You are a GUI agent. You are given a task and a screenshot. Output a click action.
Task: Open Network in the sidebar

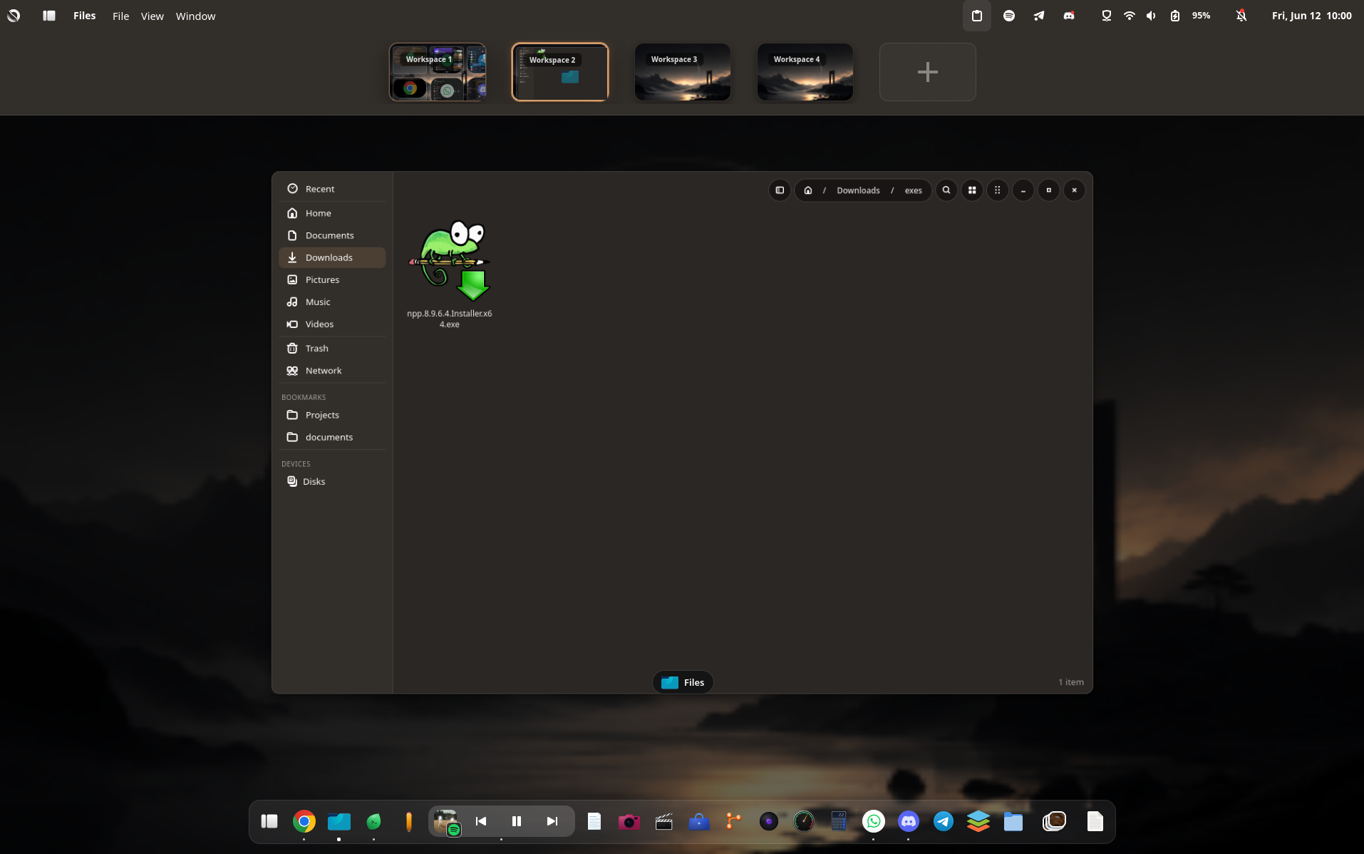pos(332,370)
